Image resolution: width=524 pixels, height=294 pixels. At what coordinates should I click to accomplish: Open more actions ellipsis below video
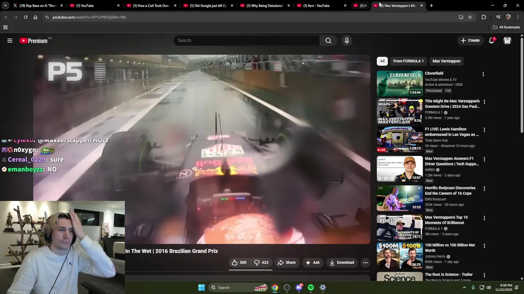[366, 263]
